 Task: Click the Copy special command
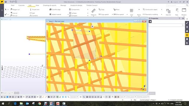tap(104, 14)
